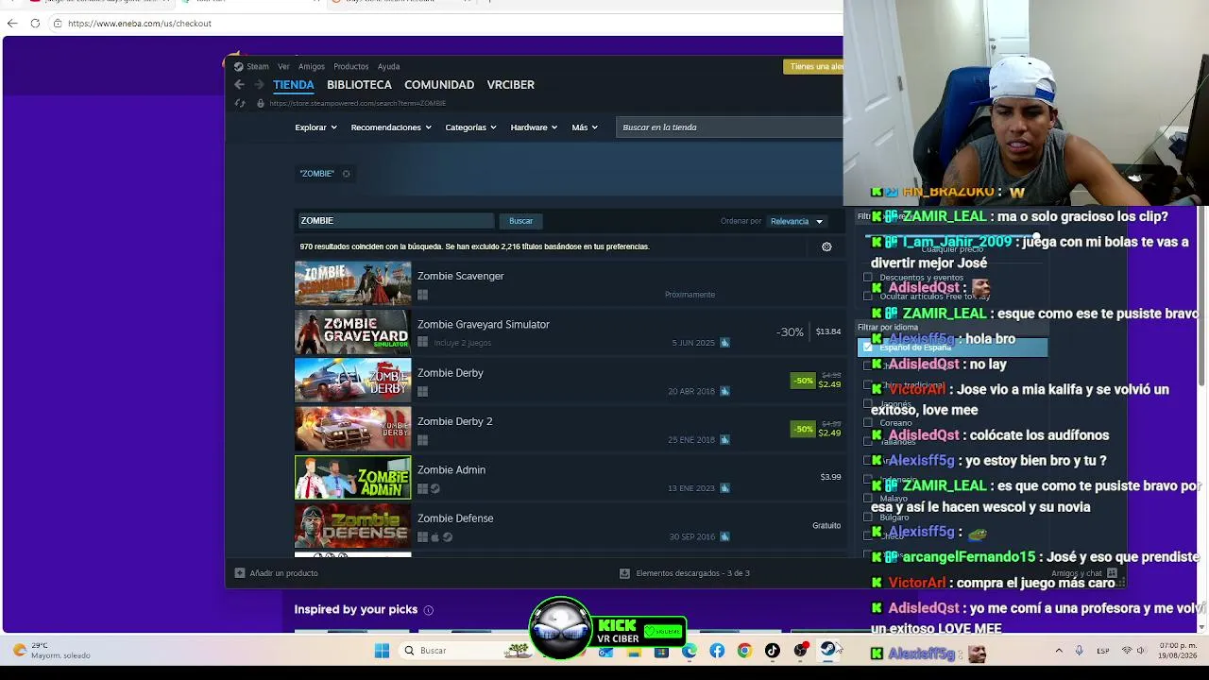Open the Relevancia sort order dropdown
The image size is (1209, 680).
coord(796,222)
